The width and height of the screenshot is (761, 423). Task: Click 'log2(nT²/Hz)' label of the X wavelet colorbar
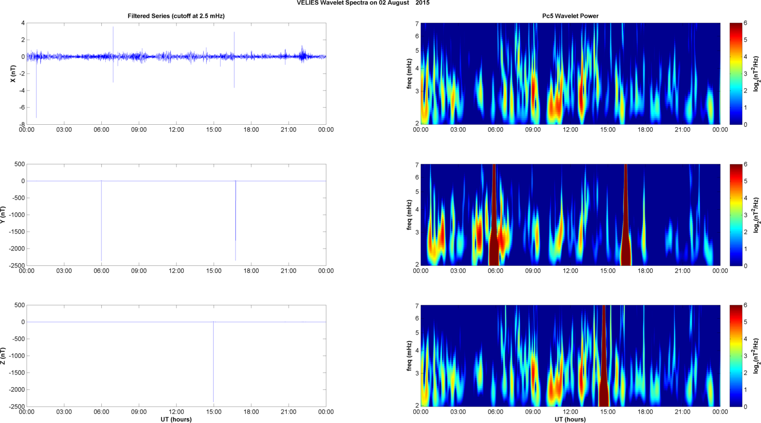756,74
